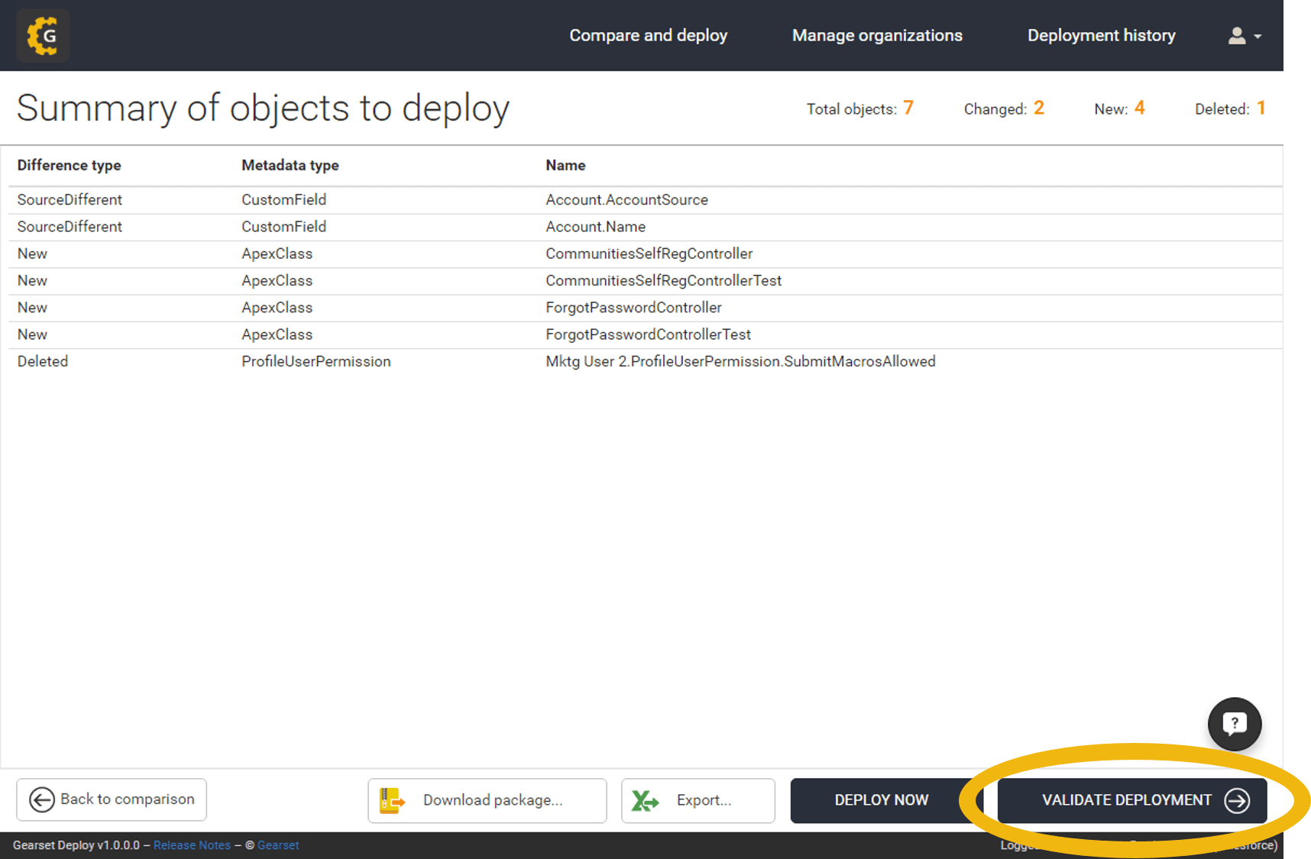Click the Gearset footer link
The image size is (1311, 859).
(278, 845)
